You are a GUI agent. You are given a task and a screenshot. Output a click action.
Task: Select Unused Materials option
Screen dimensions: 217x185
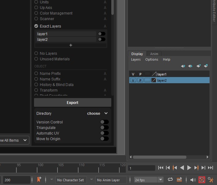coord(36,59)
